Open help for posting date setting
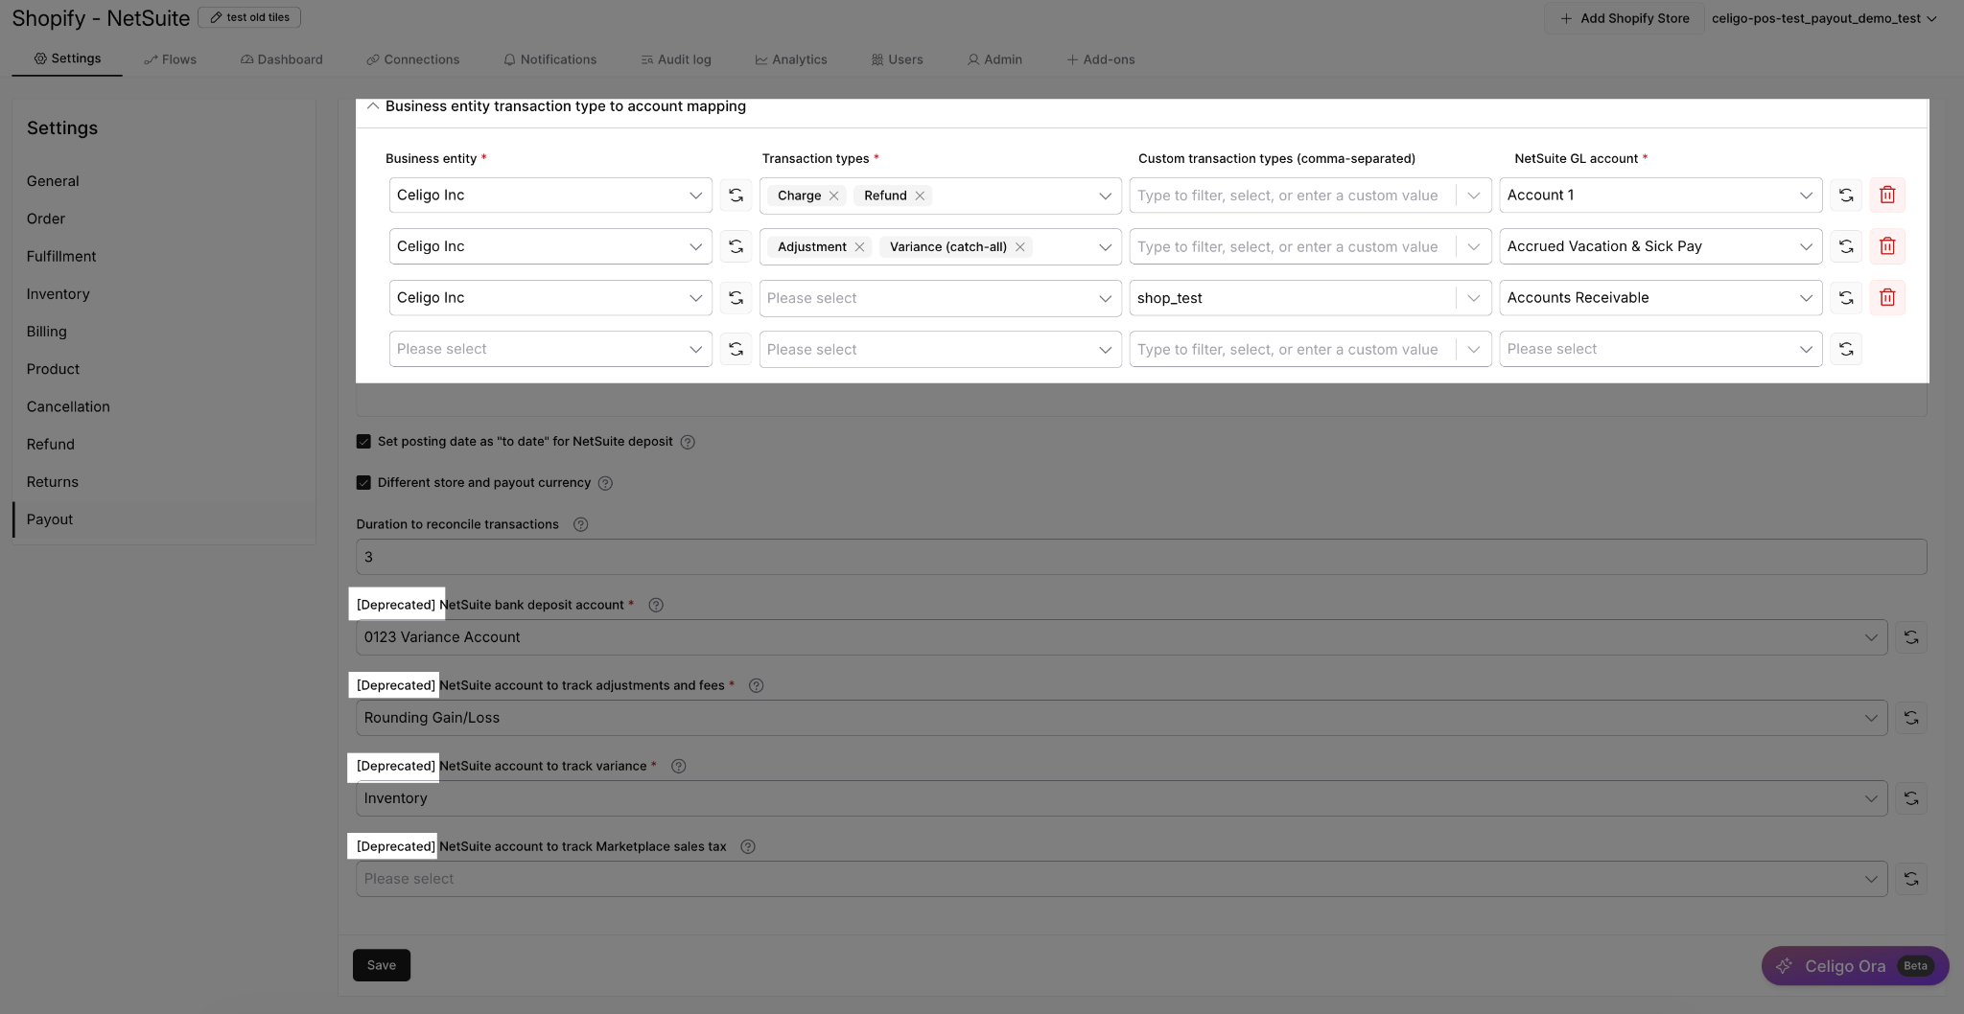The width and height of the screenshot is (1964, 1014). click(688, 442)
